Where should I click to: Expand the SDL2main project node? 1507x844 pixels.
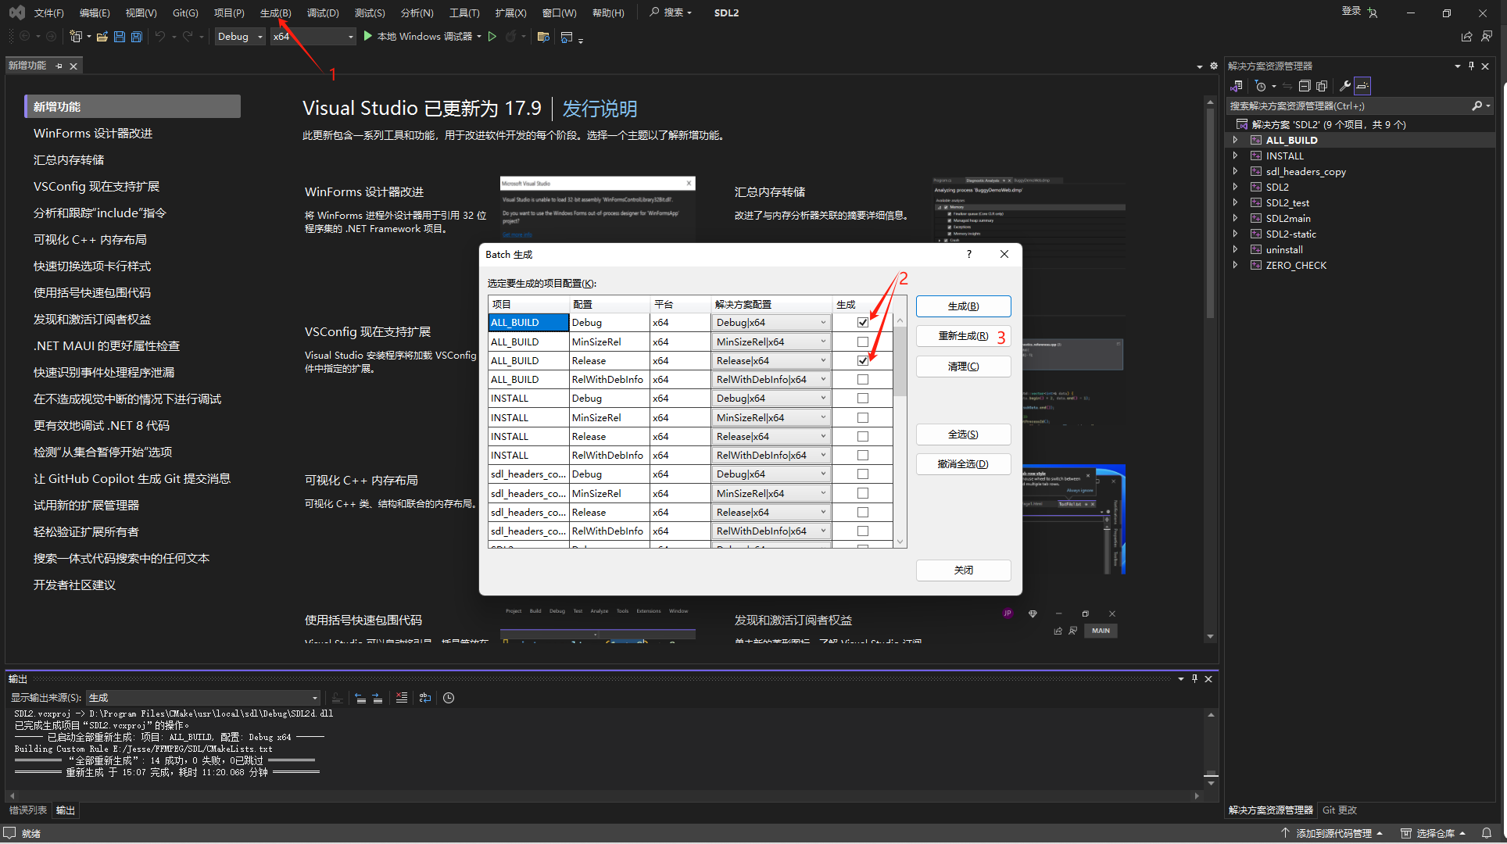coord(1235,219)
